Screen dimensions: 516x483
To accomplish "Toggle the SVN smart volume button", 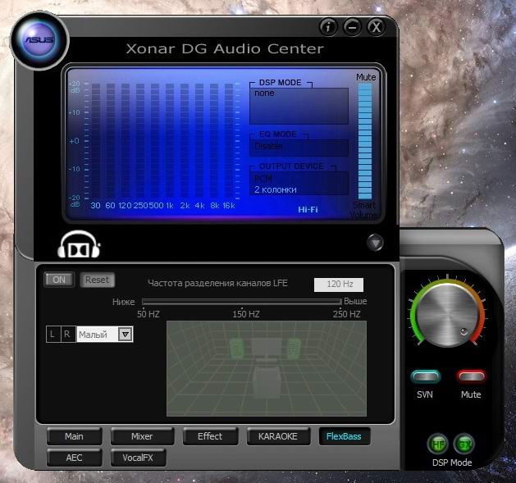I will (x=426, y=376).
